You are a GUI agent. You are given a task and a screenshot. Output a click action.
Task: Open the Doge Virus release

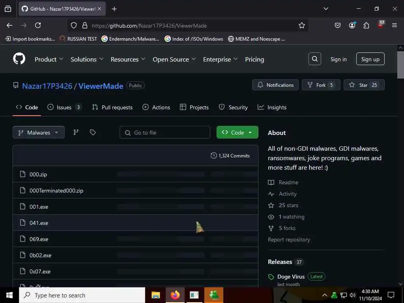point(291,277)
